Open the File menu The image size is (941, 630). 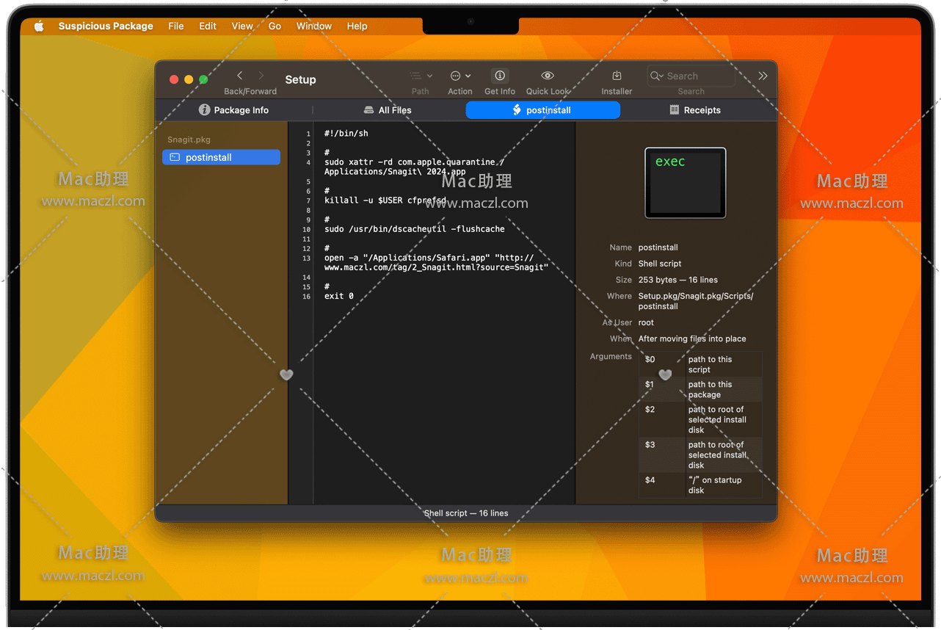175,26
